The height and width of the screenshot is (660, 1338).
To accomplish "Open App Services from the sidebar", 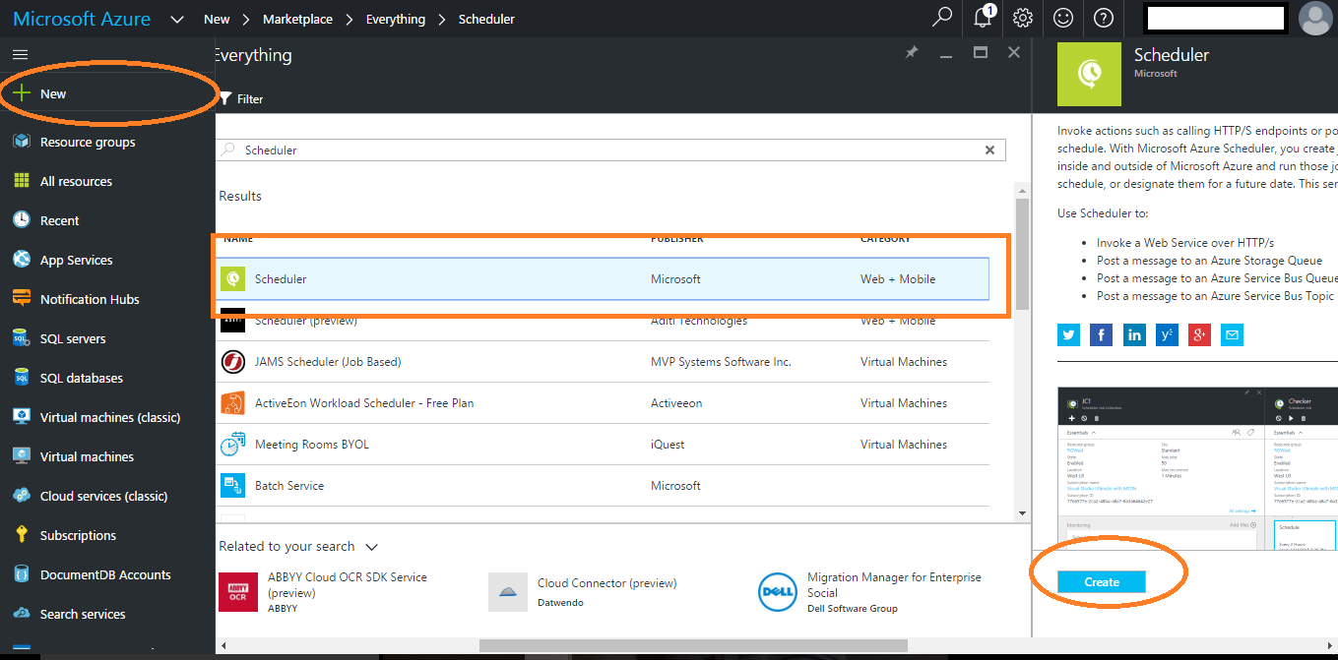I will click(78, 259).
